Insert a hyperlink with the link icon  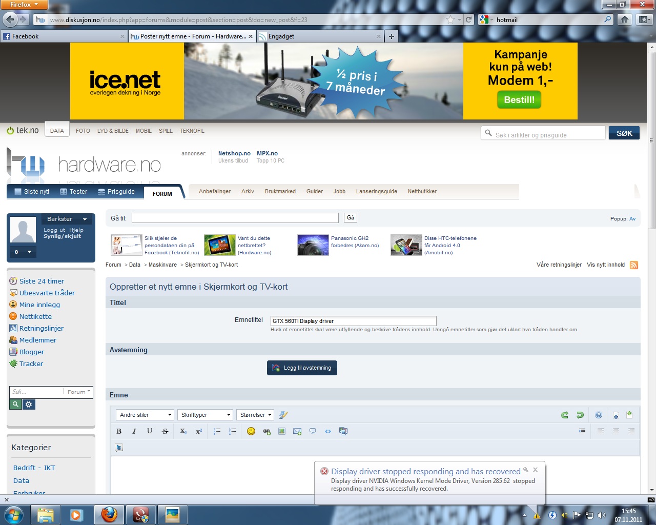point(266,431)
